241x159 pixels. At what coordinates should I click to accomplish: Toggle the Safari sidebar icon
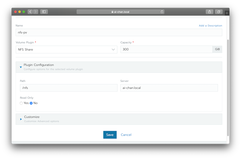(44, 12)
